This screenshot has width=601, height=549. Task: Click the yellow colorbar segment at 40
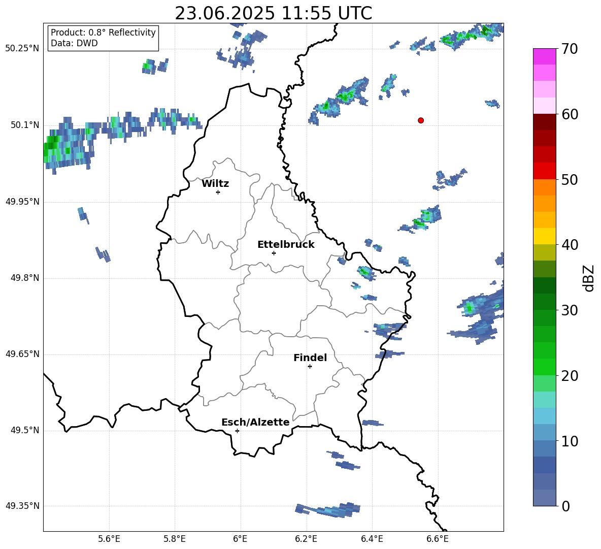(x=545, y=236)
